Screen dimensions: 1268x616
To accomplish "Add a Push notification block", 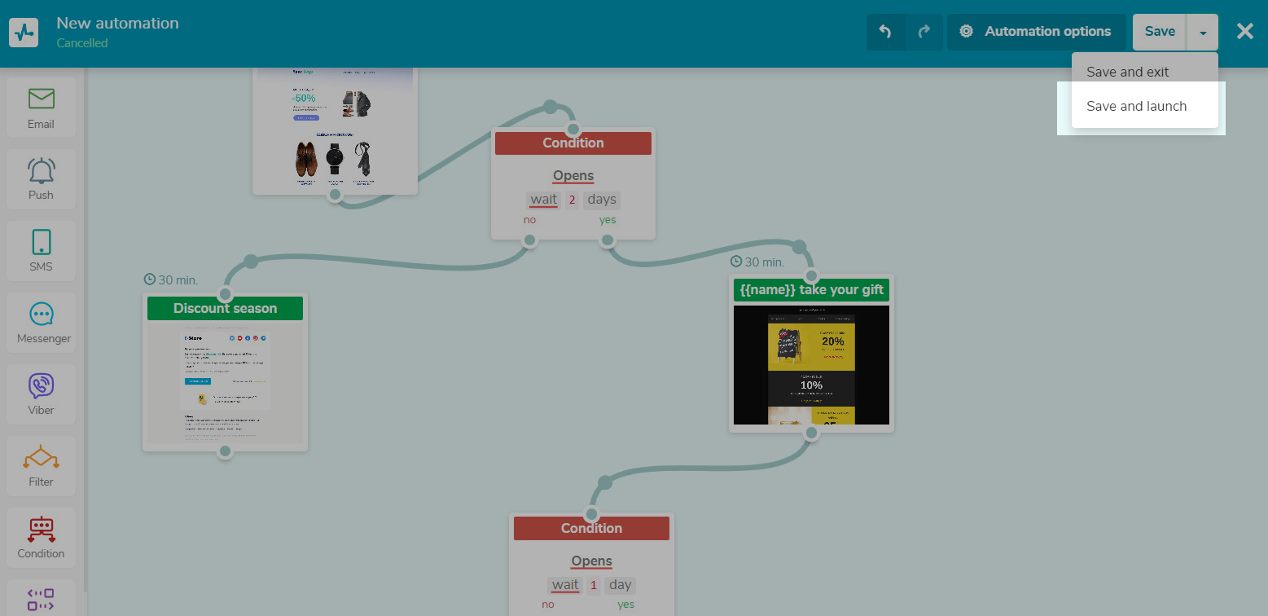I will point(41,179).
